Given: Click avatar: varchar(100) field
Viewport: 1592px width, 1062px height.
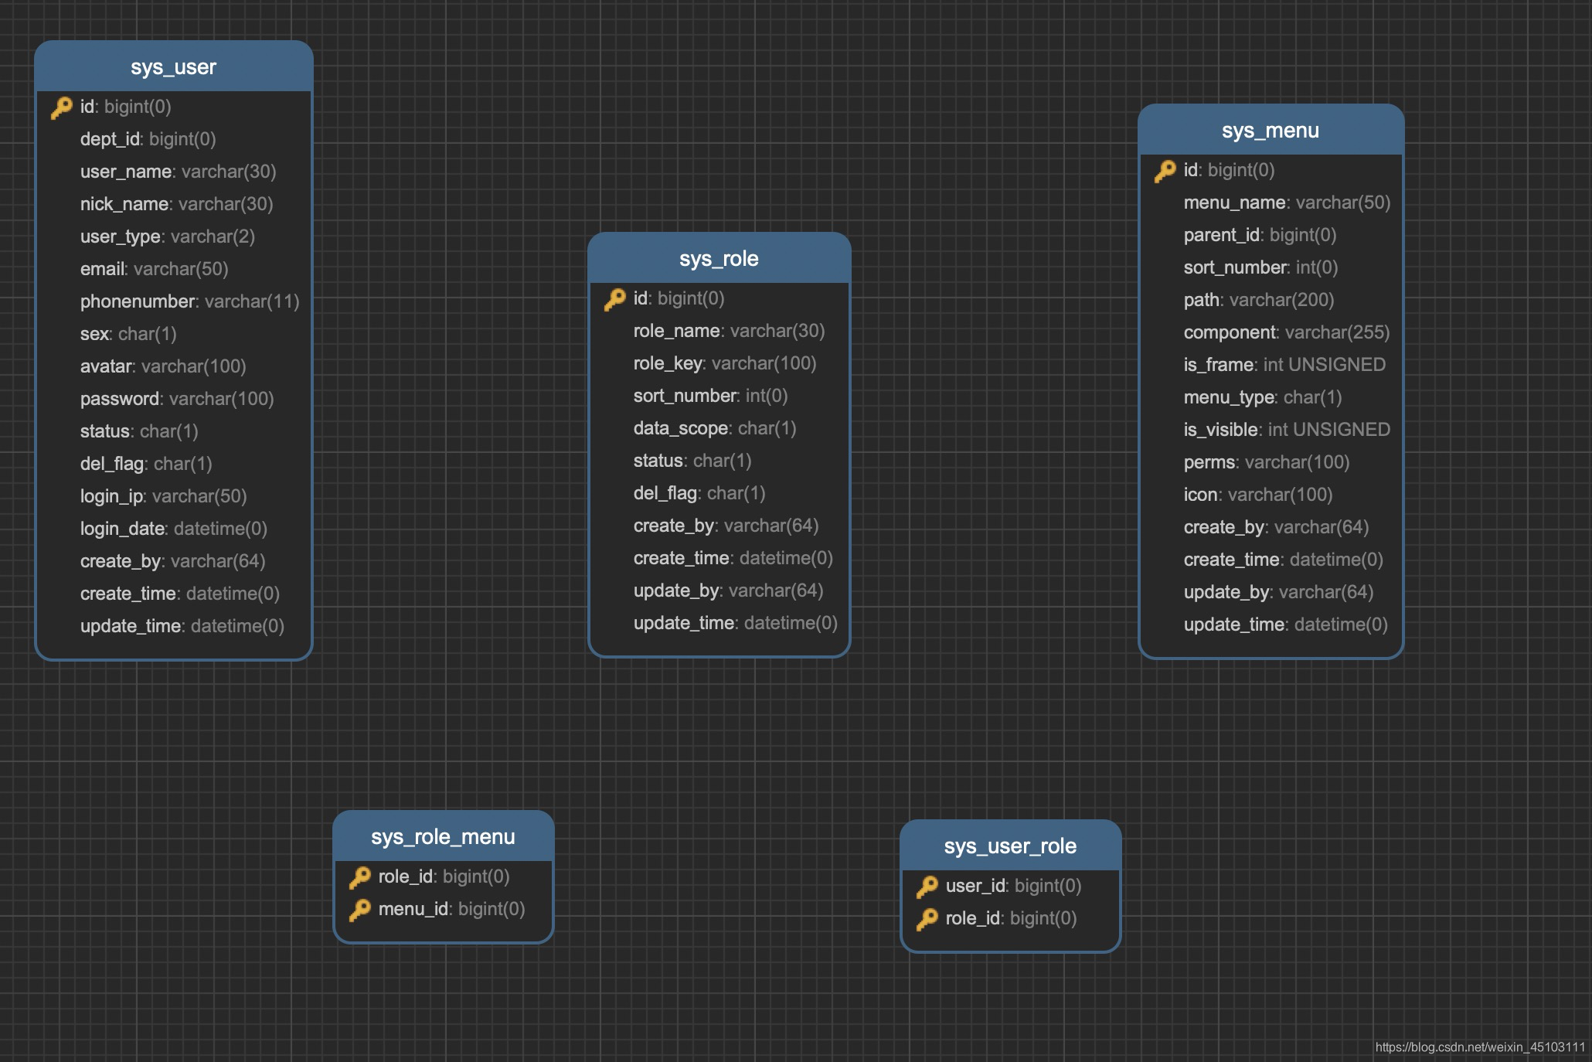Looking at the screenshot, I should click(x=163, y=366).
